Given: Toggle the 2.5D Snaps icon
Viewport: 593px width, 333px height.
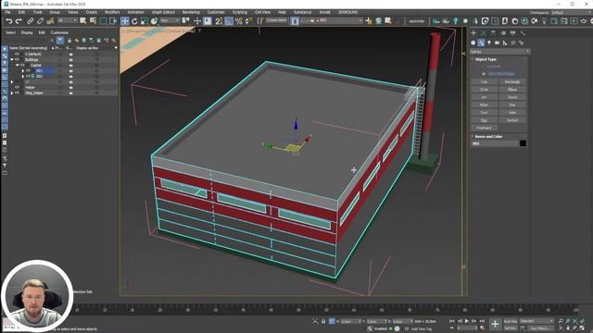Looking at the screenshot, I should click(x=219, y=21).
